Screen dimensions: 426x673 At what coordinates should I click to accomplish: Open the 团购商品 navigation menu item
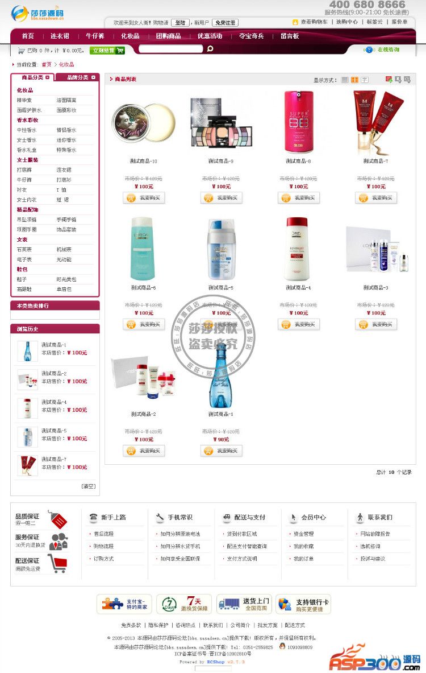[x=169, y=36]
